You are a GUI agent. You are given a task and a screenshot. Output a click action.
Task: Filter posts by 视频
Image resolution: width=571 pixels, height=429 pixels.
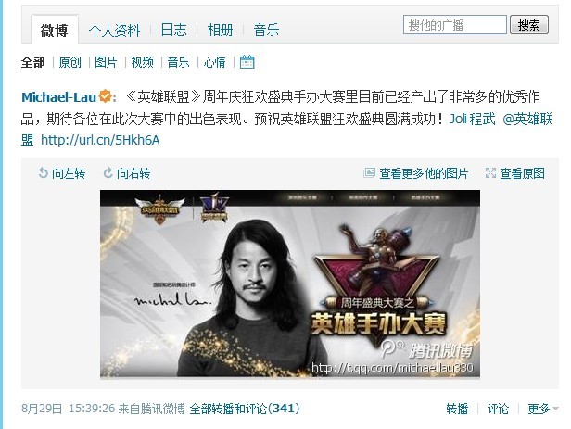(142, 62)
